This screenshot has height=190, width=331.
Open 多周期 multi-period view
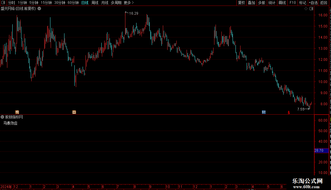coord(116,3)
